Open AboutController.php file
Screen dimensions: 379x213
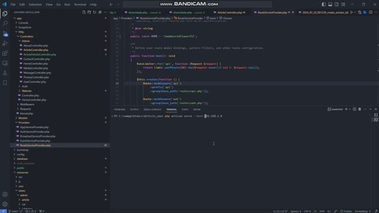pos(36,46)
